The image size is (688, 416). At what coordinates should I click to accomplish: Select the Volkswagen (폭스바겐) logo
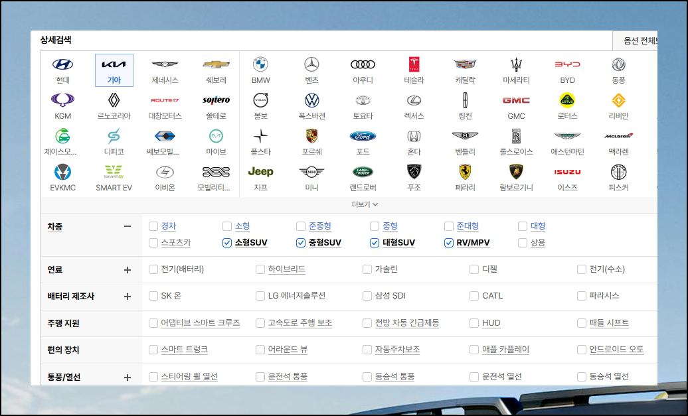(x=311, y=100)
